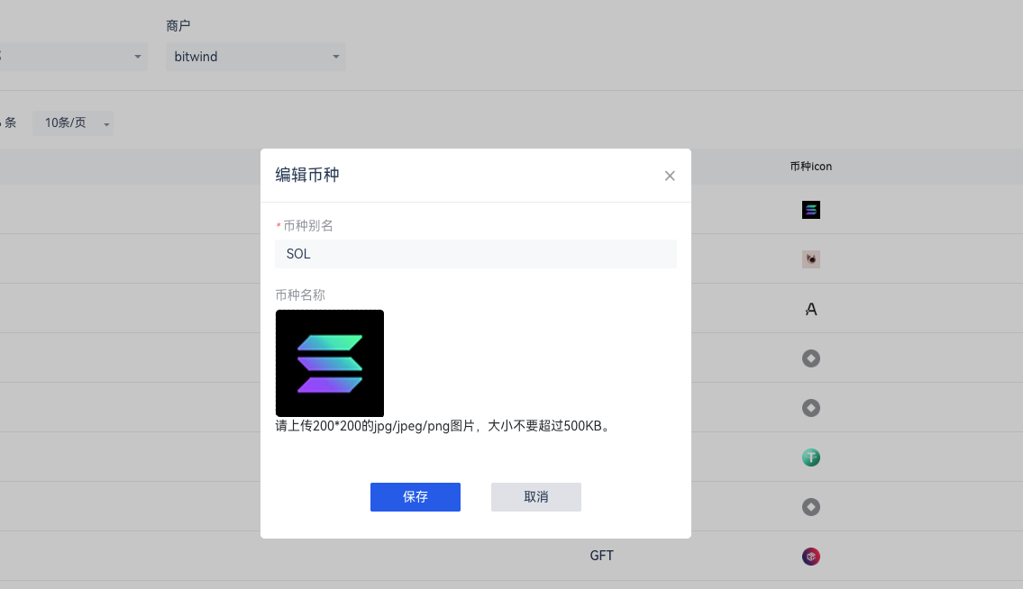
Task: Save the currency edits with 保存
Action: point(416,497)
